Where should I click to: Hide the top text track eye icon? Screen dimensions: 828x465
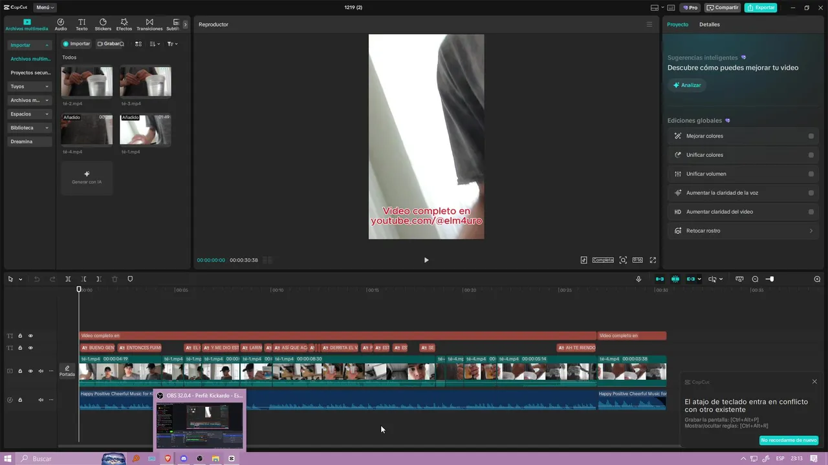pyautogui.click(x=30, y=336)
